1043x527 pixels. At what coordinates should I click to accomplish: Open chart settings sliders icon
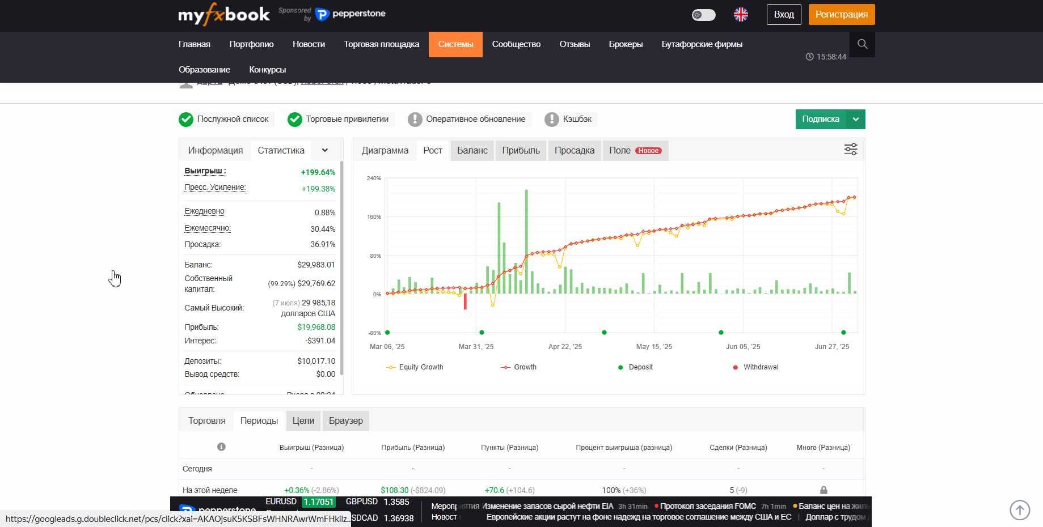(x=851, y=150)
